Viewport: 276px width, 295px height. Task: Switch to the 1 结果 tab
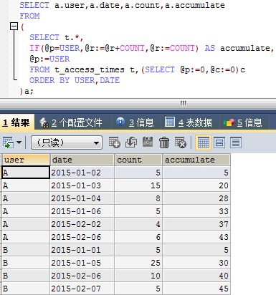[16, 122]
